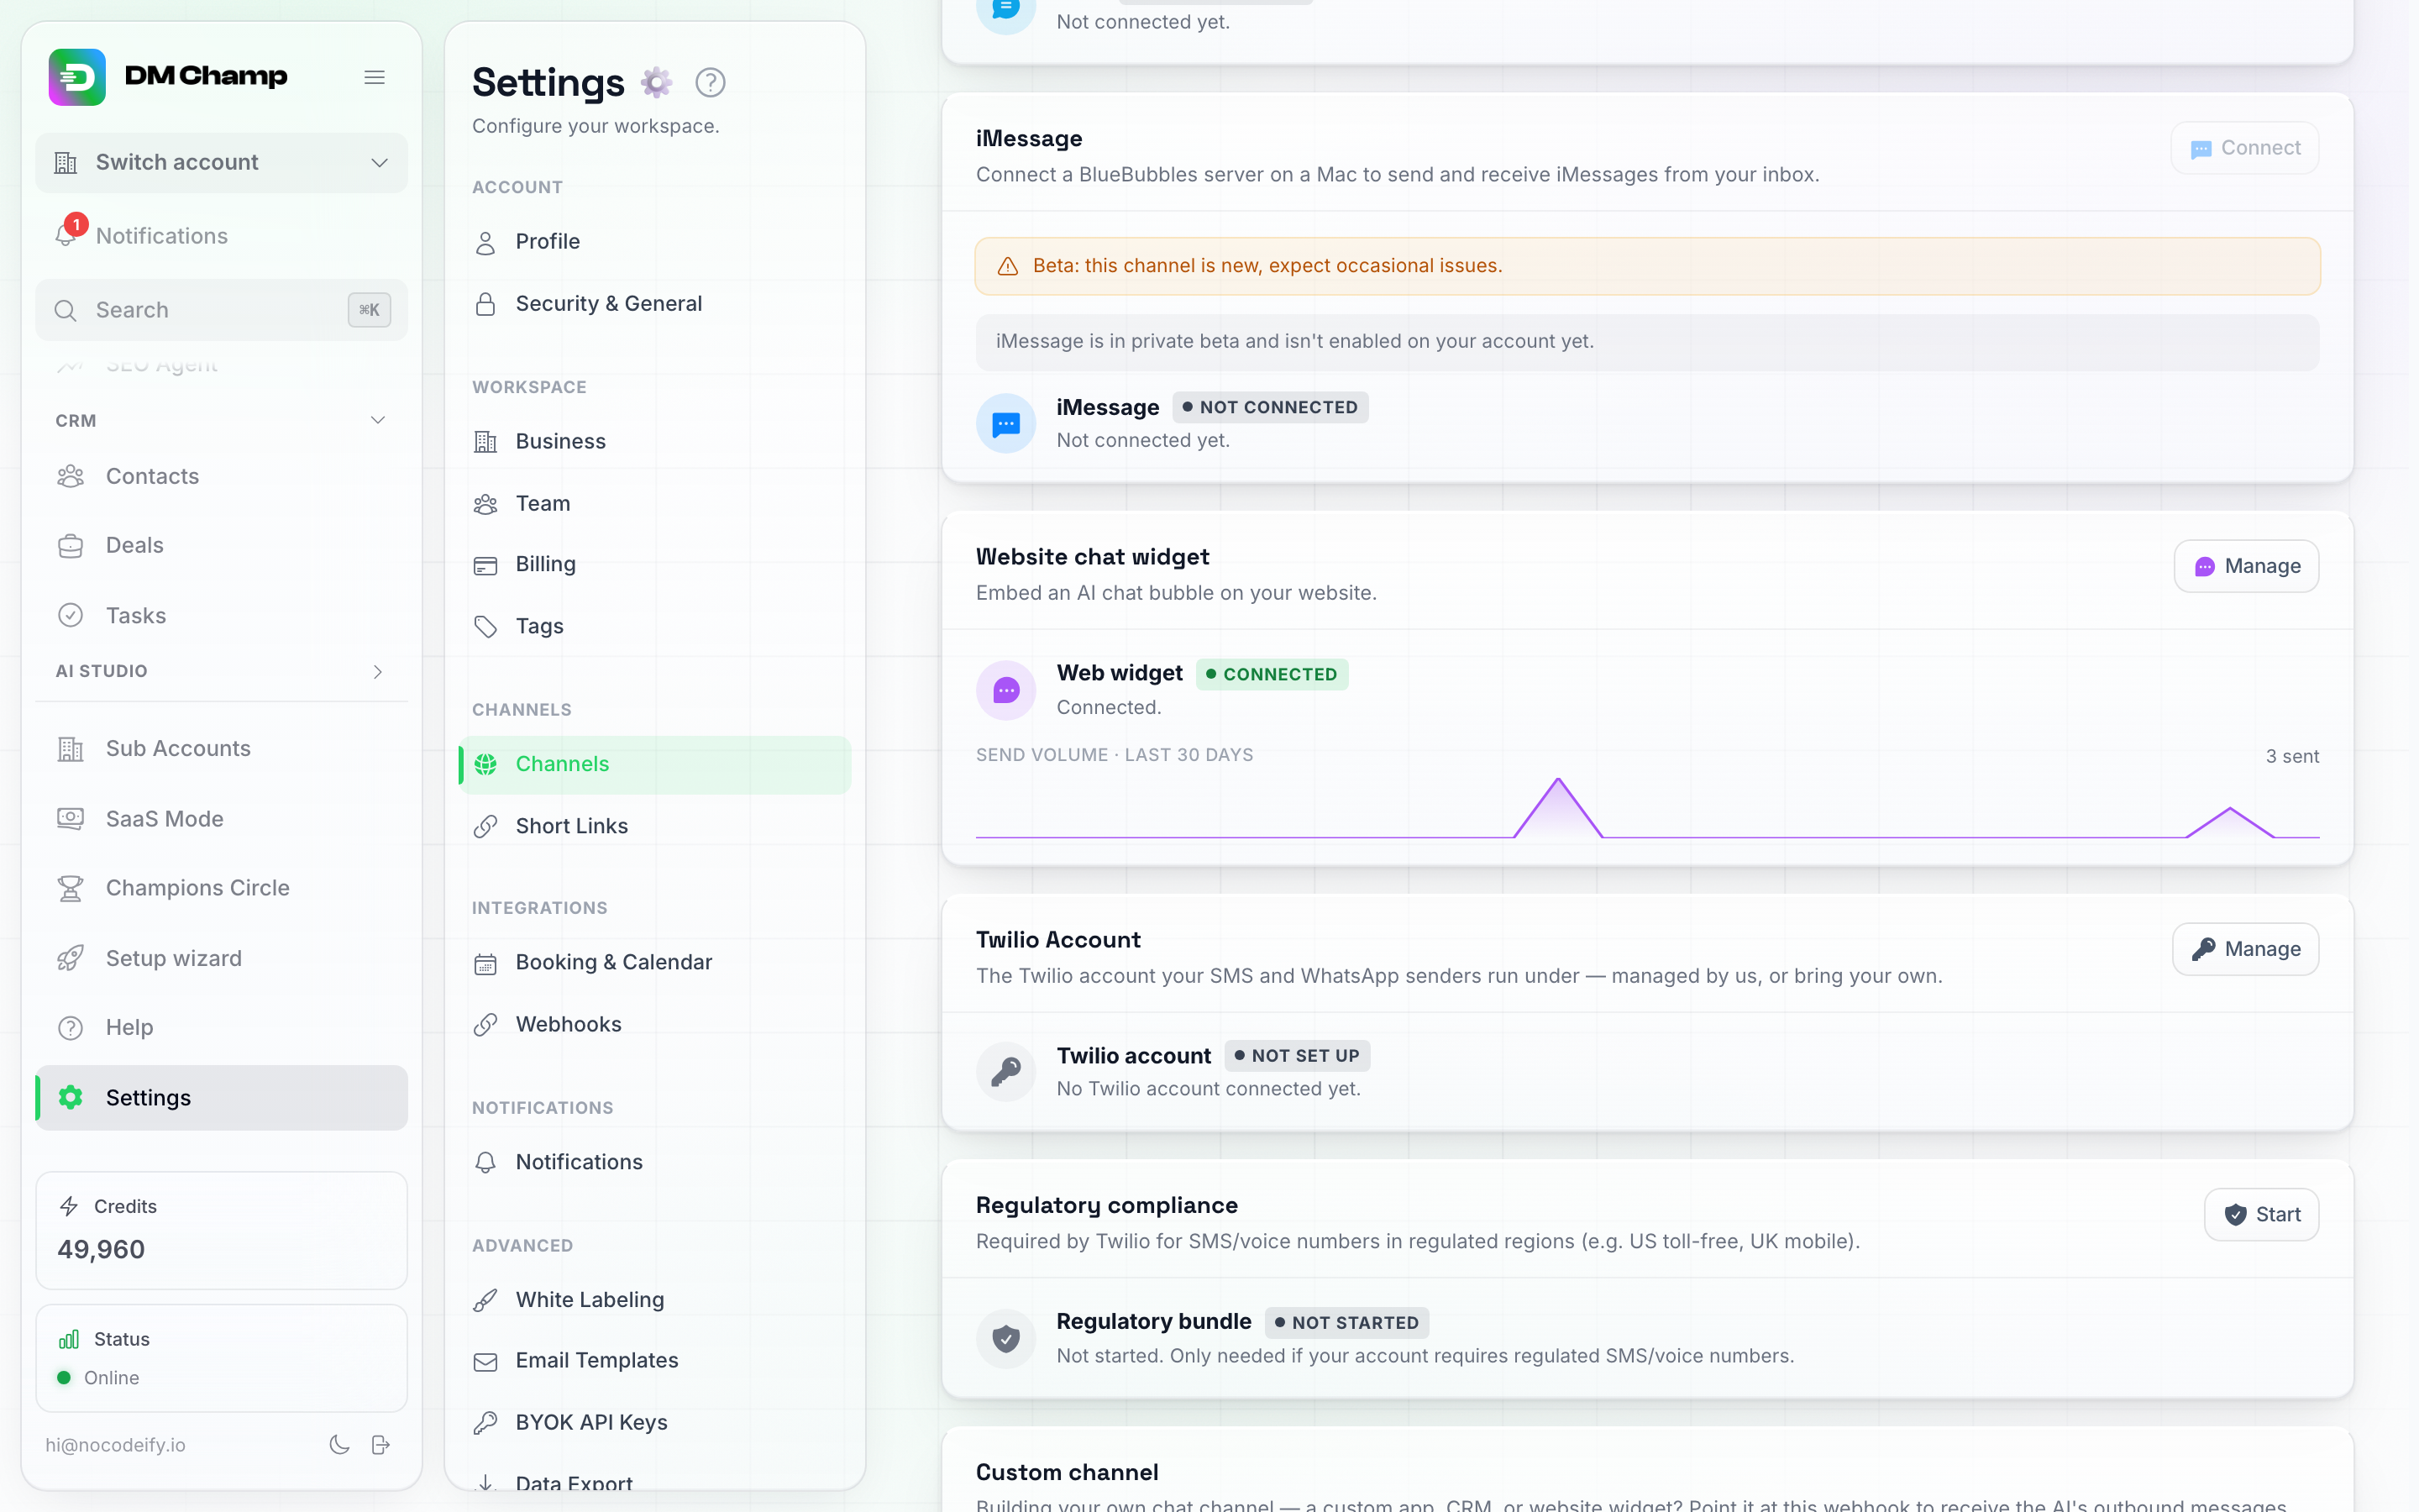Click the NOT SET UP Twilio badge
The height and width of the screenshot is (1512, 2419).
[1297, 1055]
